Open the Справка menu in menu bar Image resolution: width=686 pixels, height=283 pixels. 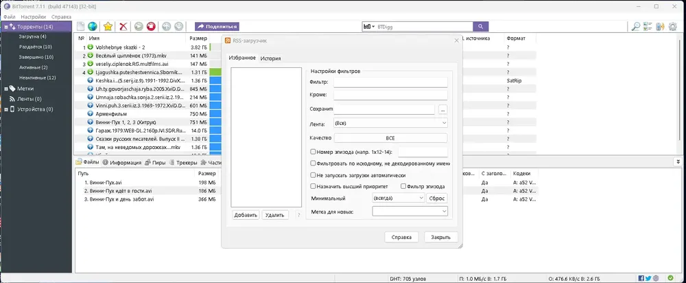pyautogui.click(x=61, y=16)
